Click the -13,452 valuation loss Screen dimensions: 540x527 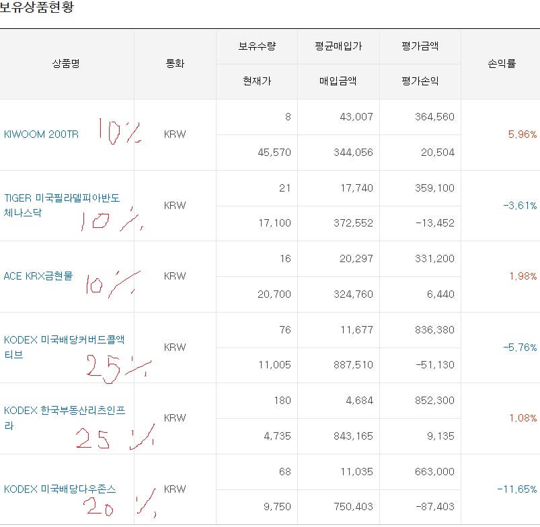pyautogui.click(x=435, y=223)
